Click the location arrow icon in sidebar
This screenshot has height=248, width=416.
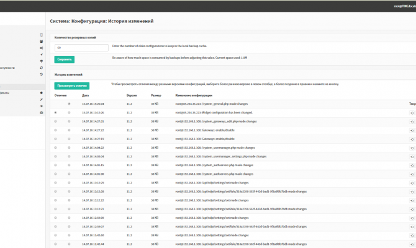(41, 55)
